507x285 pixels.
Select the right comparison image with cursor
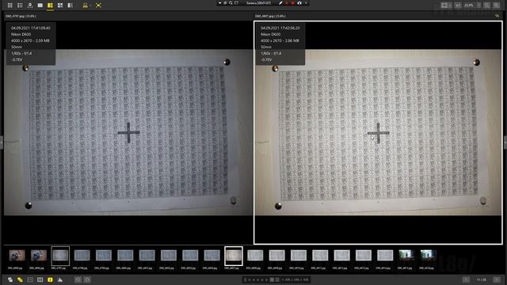(378, 132)
